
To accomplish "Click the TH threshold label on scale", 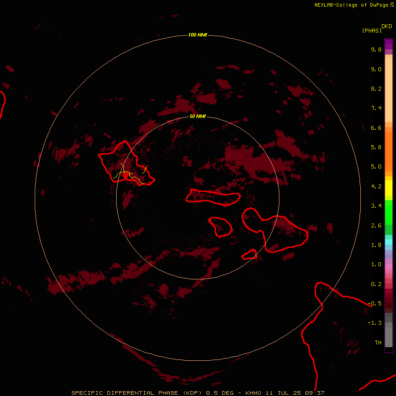I will [x=378, y=343].
